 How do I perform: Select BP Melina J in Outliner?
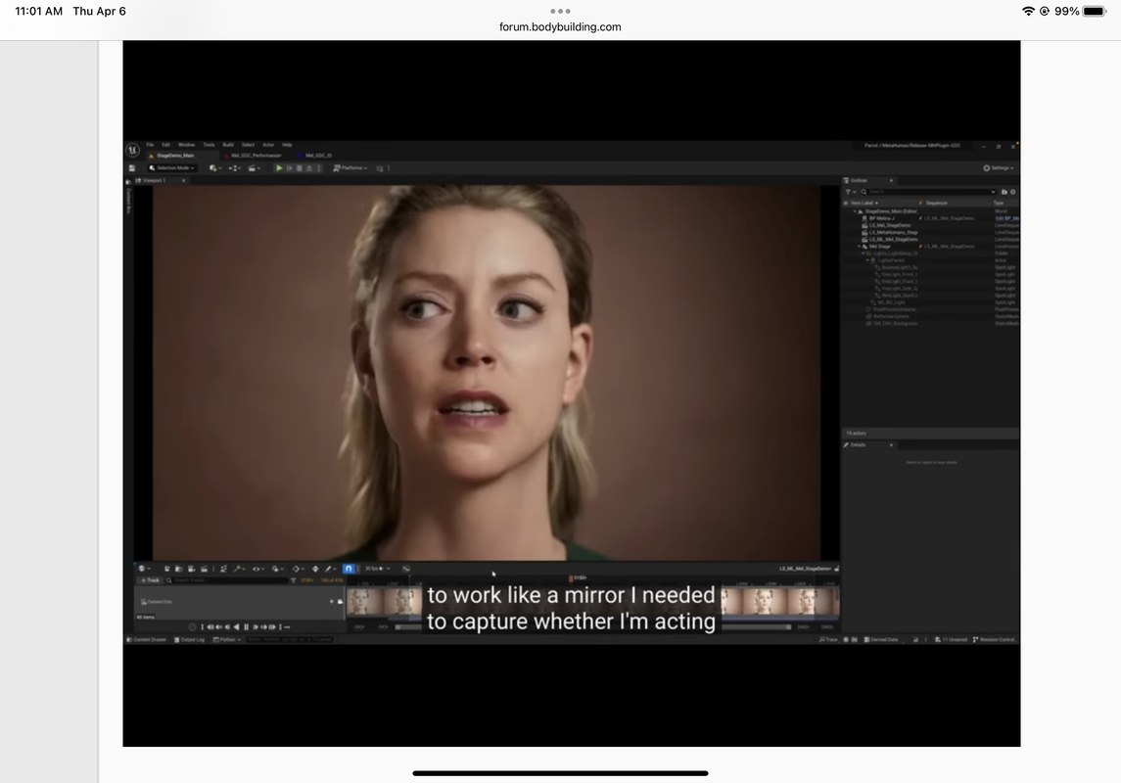881,218
